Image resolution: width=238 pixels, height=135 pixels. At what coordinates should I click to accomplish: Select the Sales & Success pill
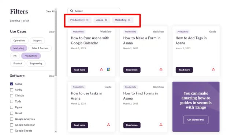(40, 48)
